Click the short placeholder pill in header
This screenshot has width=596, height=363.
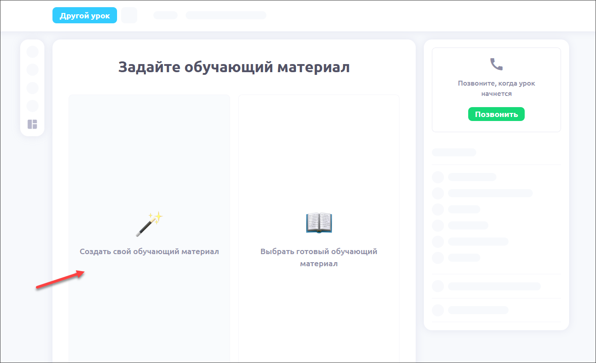pyautogui.click(x=165, y=15)
